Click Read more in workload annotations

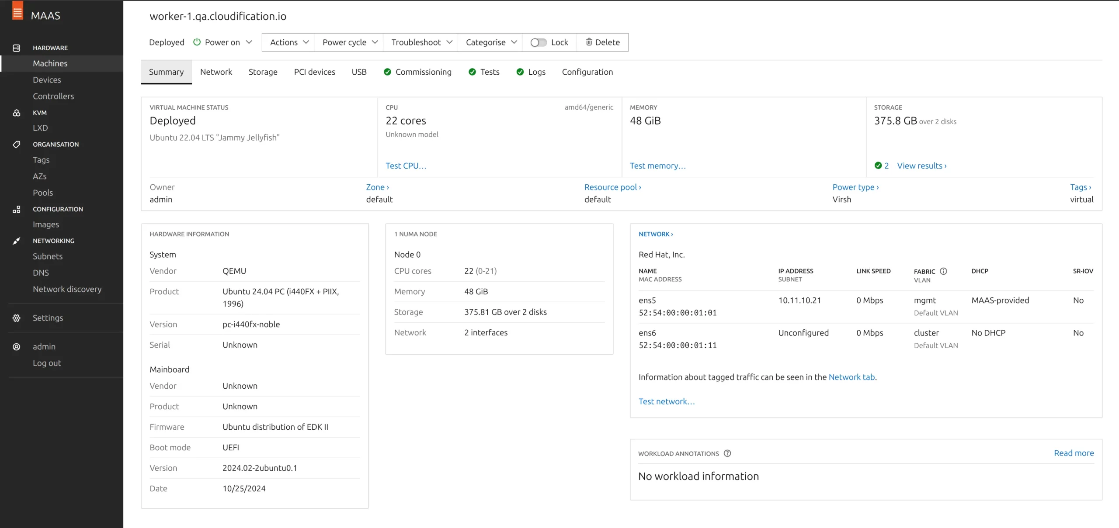click(x=1074, y=453)
